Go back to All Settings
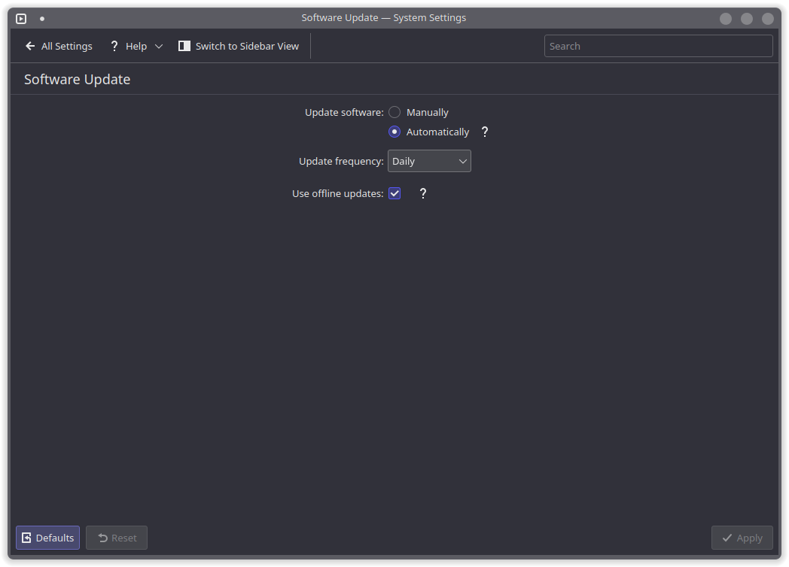This screenshot has height=567, width=789. click(59, 46)
